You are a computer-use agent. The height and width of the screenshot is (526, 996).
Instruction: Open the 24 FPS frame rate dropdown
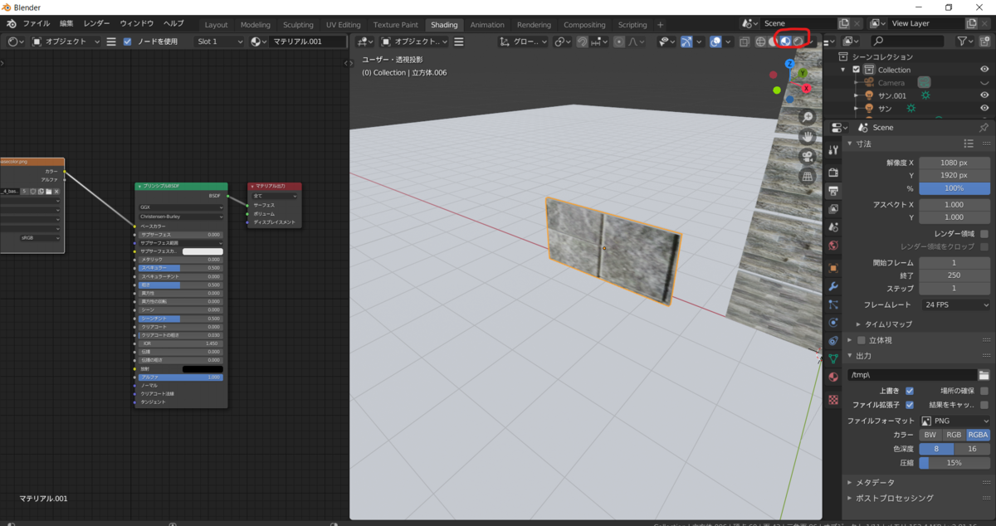click(x=954, y=304)
